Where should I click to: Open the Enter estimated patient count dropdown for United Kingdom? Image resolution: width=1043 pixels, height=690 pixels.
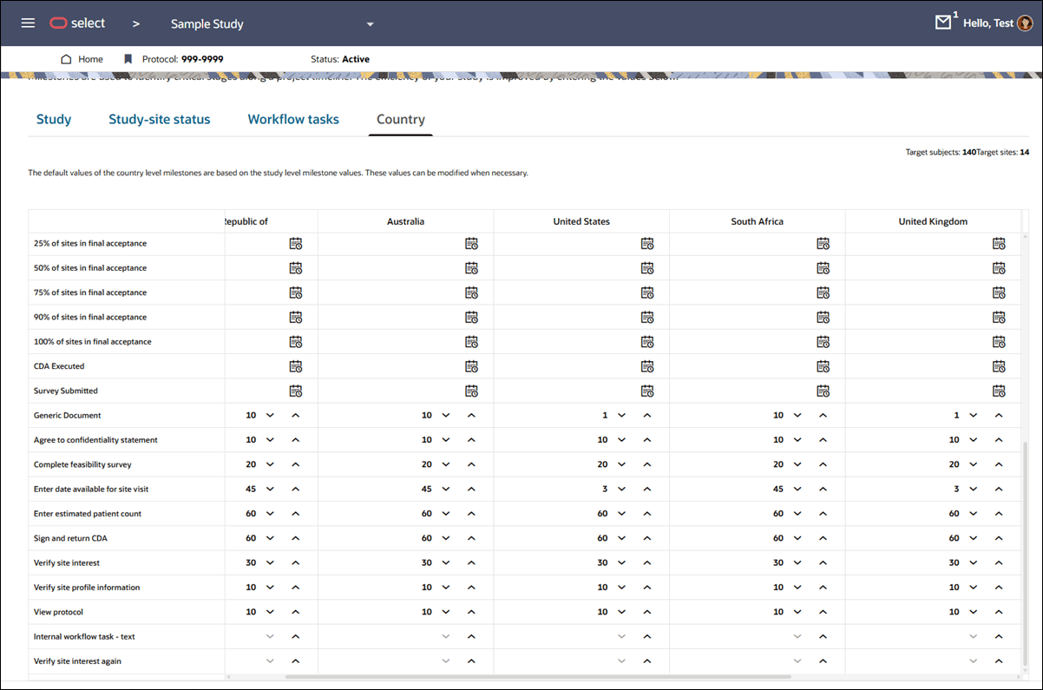point(973,513)
